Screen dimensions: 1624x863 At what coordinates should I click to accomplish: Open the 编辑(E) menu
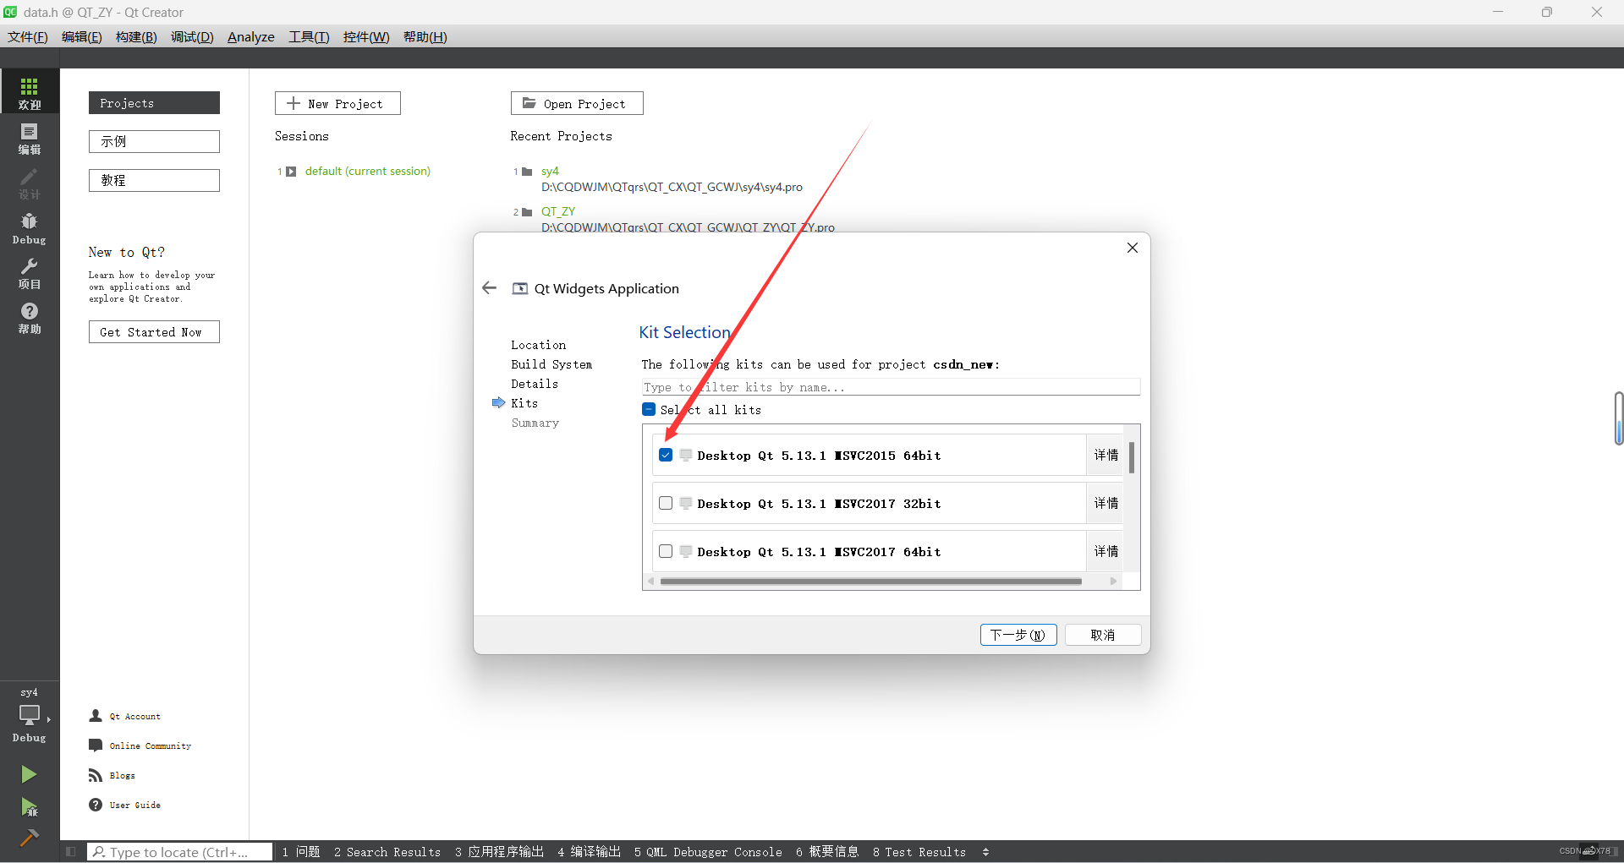click(81, 36)
